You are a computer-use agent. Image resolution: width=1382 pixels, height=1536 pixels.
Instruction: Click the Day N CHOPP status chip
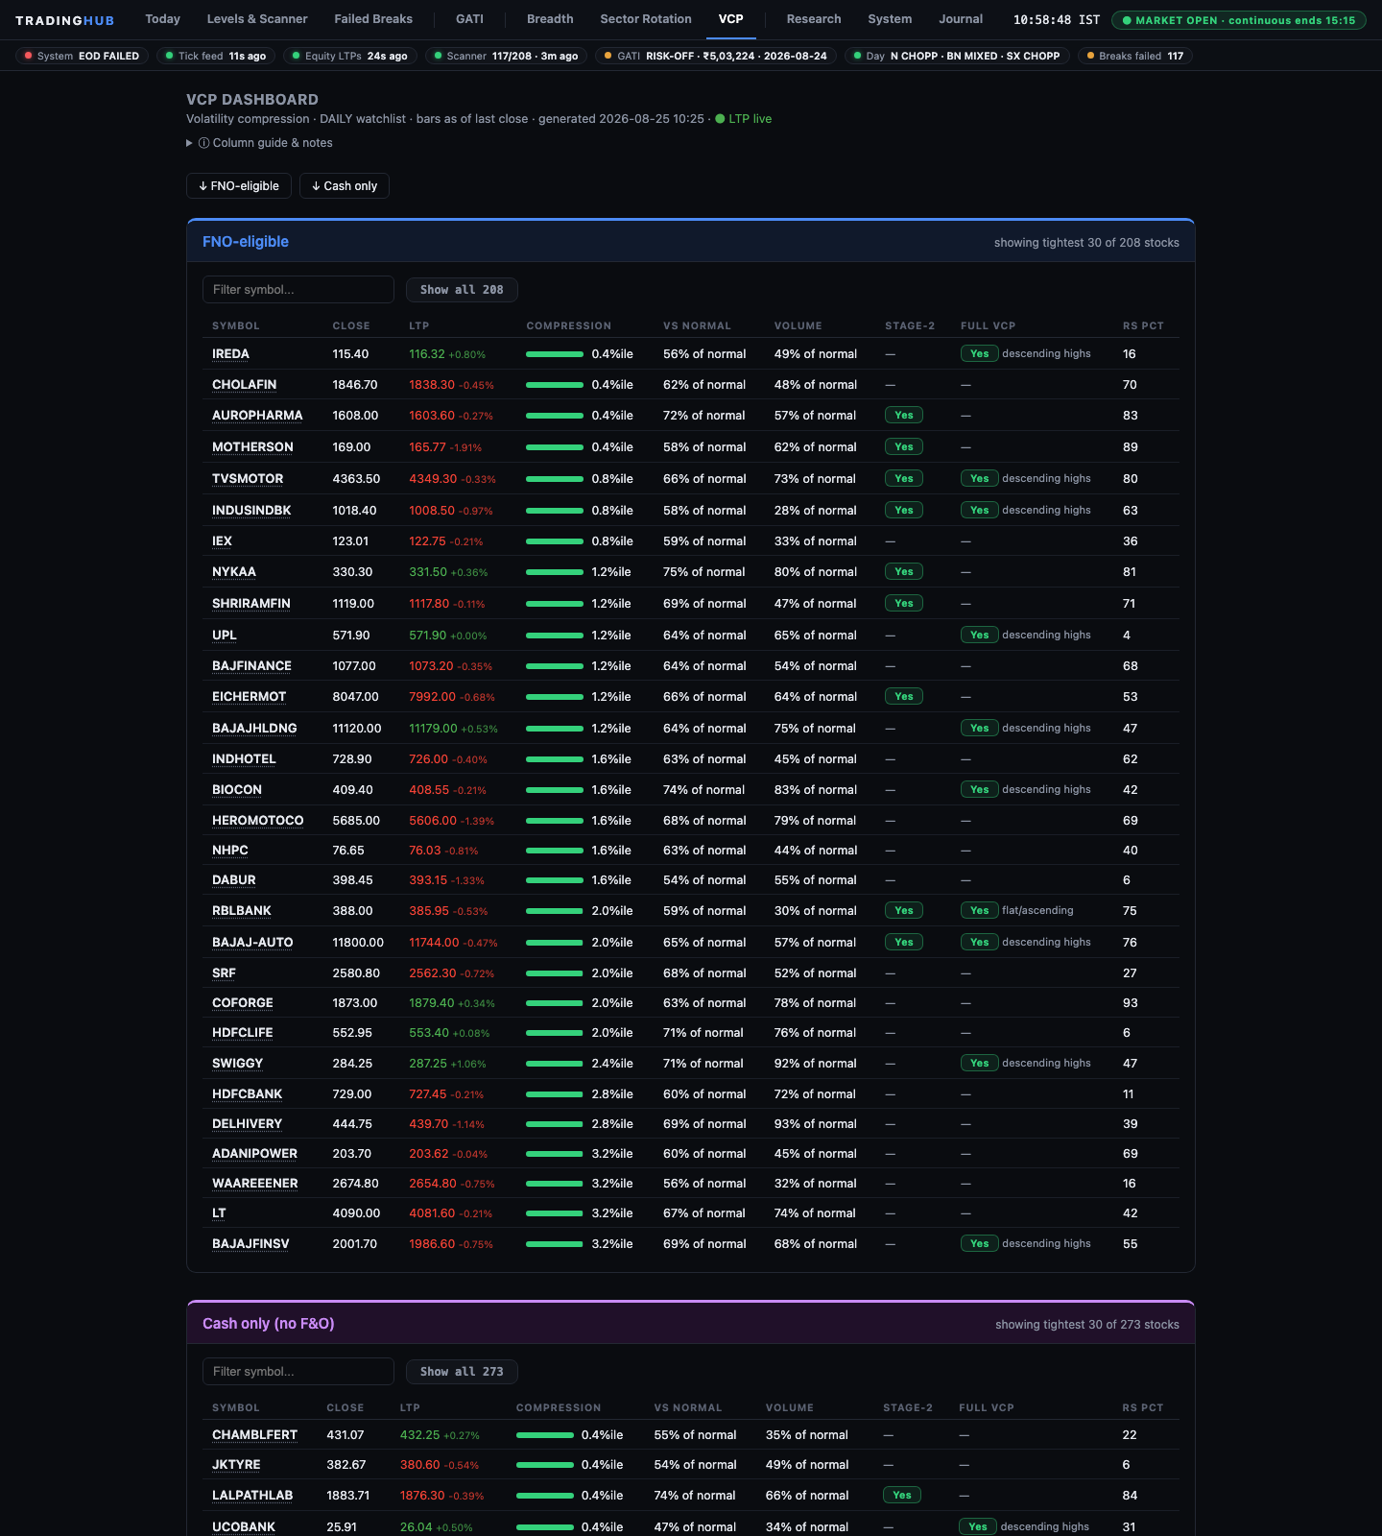(x=957, y=56)
